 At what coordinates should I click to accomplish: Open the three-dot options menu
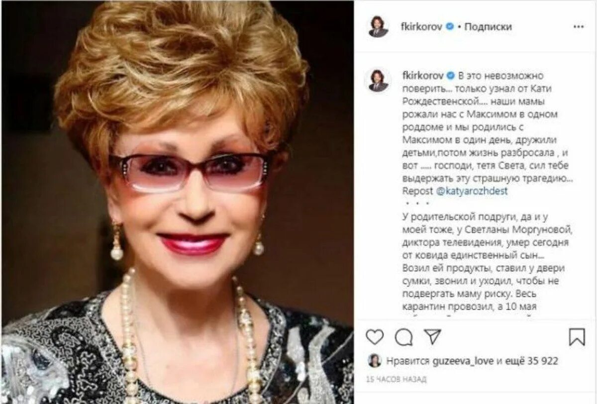click(578, 27)
